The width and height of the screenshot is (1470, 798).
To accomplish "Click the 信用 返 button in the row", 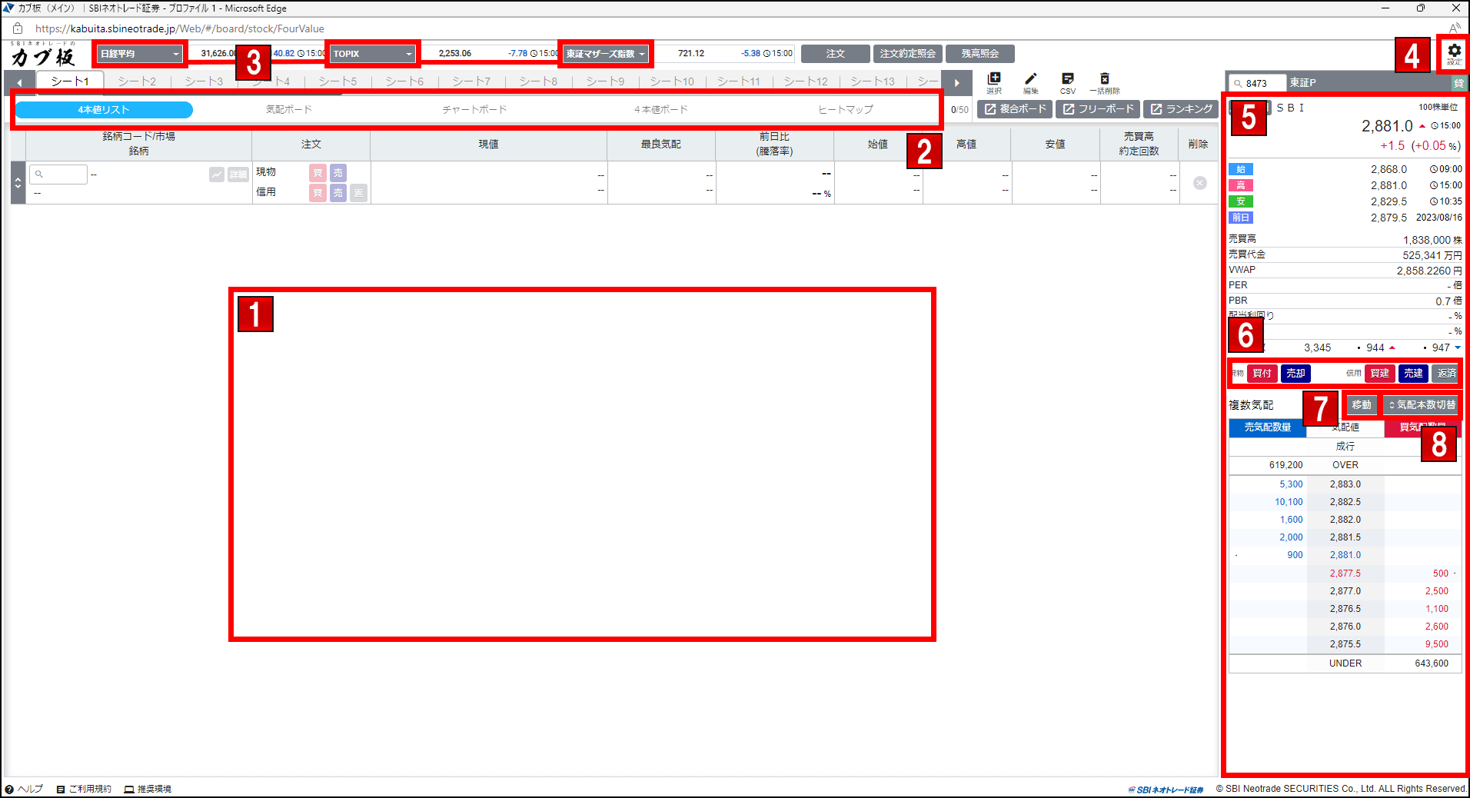I will tap(358, 193).
